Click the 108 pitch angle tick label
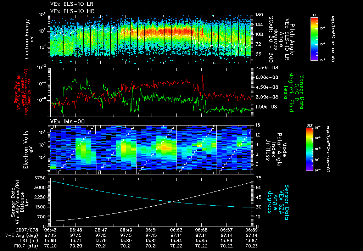 coord(259,34)
